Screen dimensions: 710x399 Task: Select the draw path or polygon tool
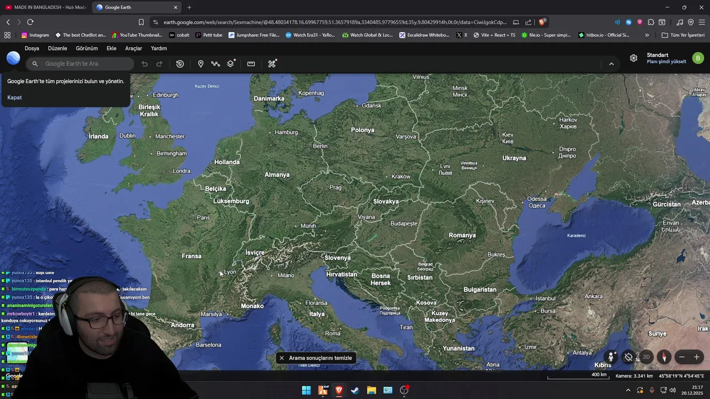pos(215,64)
